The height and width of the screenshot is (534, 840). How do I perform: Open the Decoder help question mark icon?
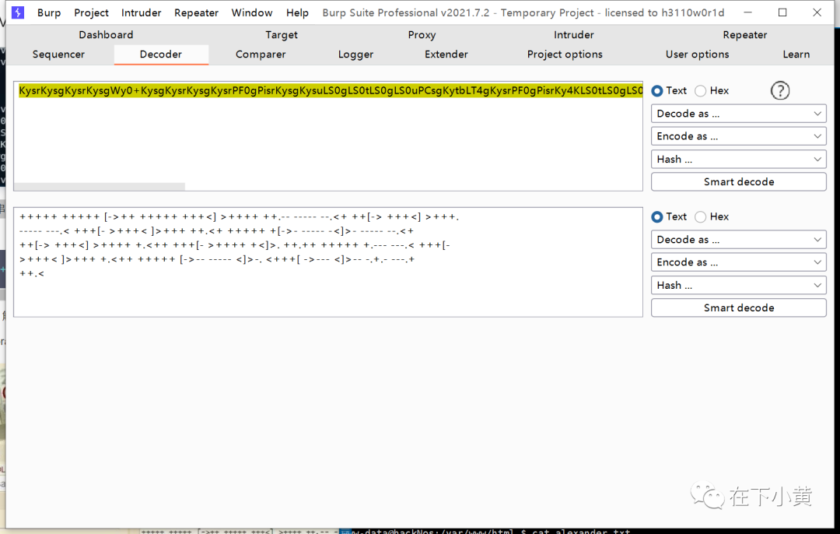coord(780,90)
